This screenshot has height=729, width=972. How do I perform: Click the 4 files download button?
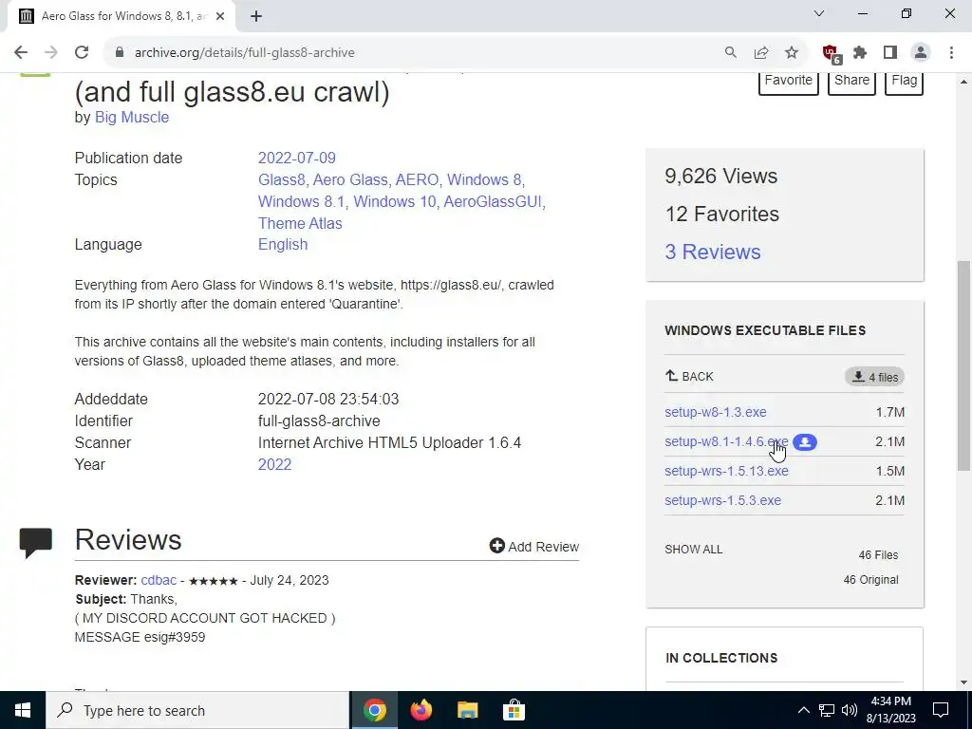(x=874, y=377)
